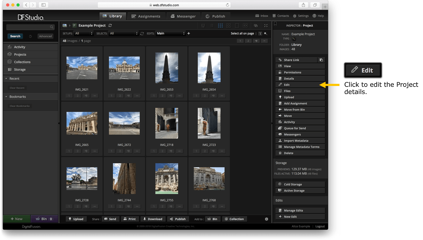Expand the breadcrumb arrow before Example Project

tap(70, 25)
